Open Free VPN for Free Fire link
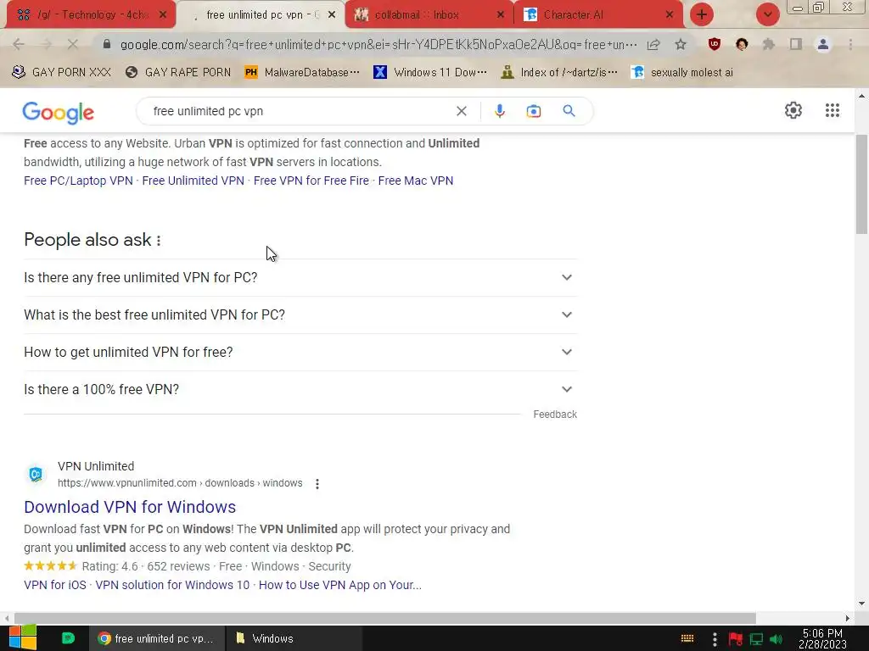The width and height of the screenshot is (869, 651). pos(311,181)
